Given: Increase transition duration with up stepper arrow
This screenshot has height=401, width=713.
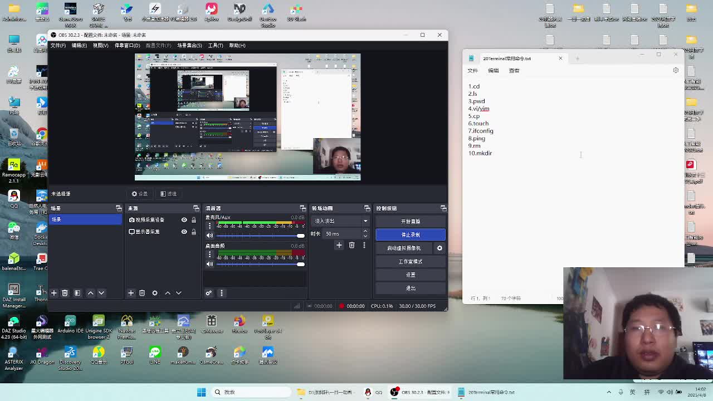Looking at the screenshot, I should (x=365, y=232).
